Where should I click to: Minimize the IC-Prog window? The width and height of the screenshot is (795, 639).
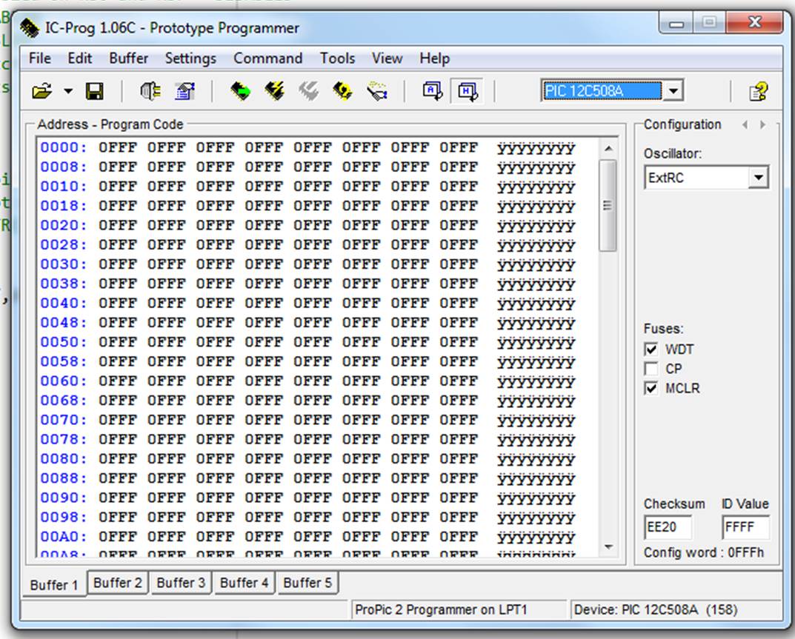[676, 23]
